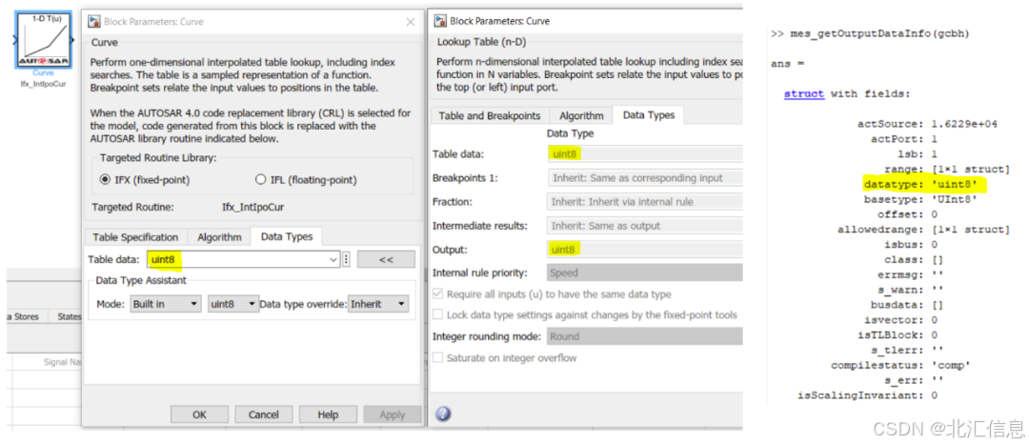Toggle Lock data type settings checkbox
The image size is (1029, 445).
click(x=437, y=315)
